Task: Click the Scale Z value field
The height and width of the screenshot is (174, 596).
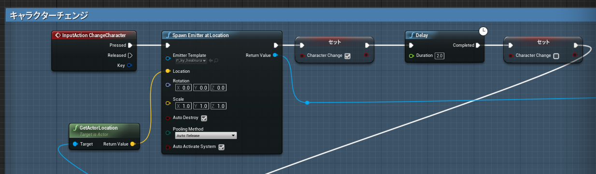Action: (x=218, y=106)
